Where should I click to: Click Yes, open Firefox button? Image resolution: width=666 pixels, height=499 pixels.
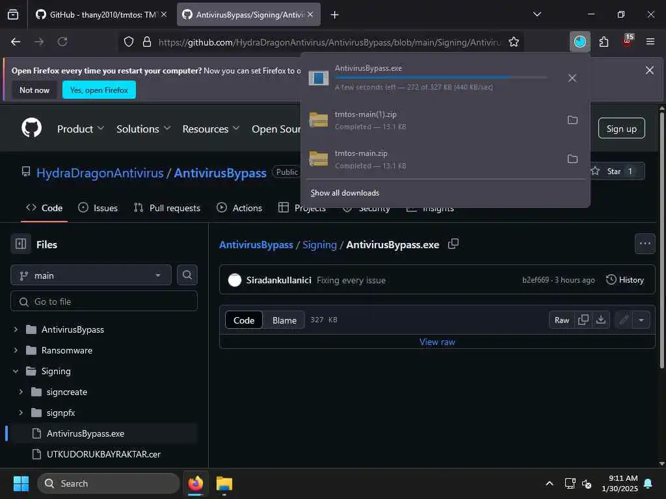coord(99,90)
